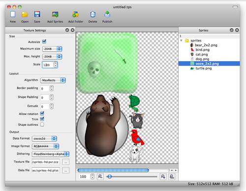Click the zoom percentage stepper

(92, 177)
